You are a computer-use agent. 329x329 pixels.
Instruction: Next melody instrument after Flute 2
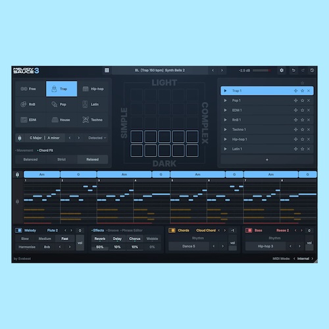[71, 230]
